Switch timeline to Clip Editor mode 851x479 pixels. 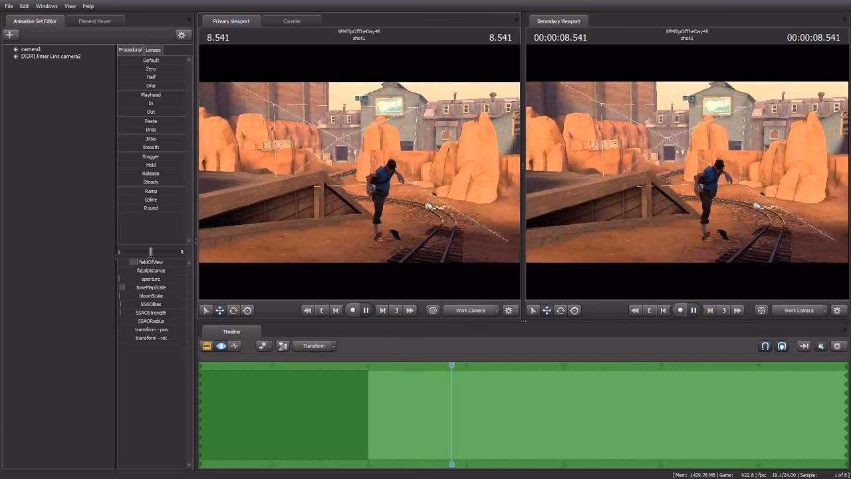207,346
